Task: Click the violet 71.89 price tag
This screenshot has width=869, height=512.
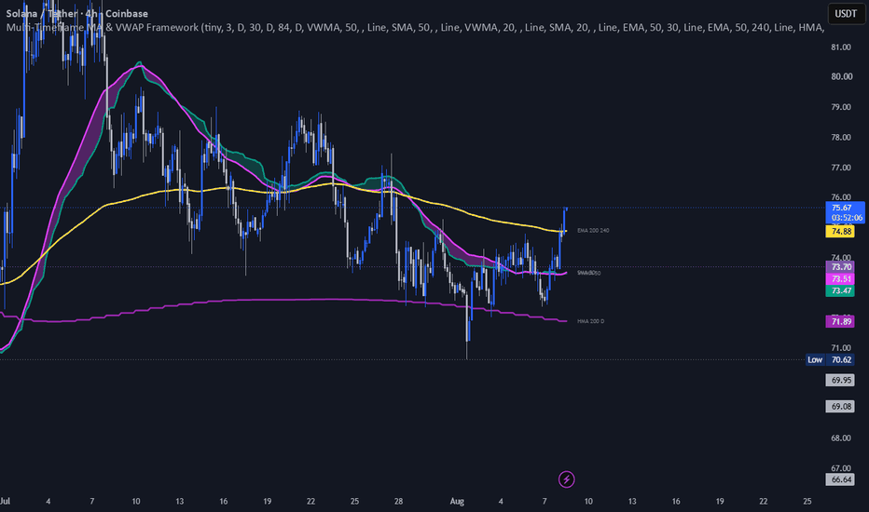Action: point(840,321)
